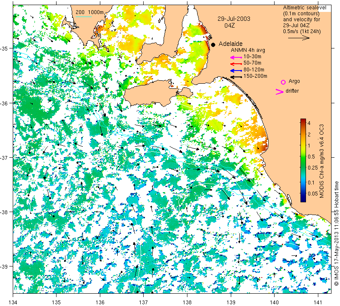Image resolution: width=340 pixels, height=306 pixels.
Task: Click the '80-120m' depth label
Action: click(254, 70)
